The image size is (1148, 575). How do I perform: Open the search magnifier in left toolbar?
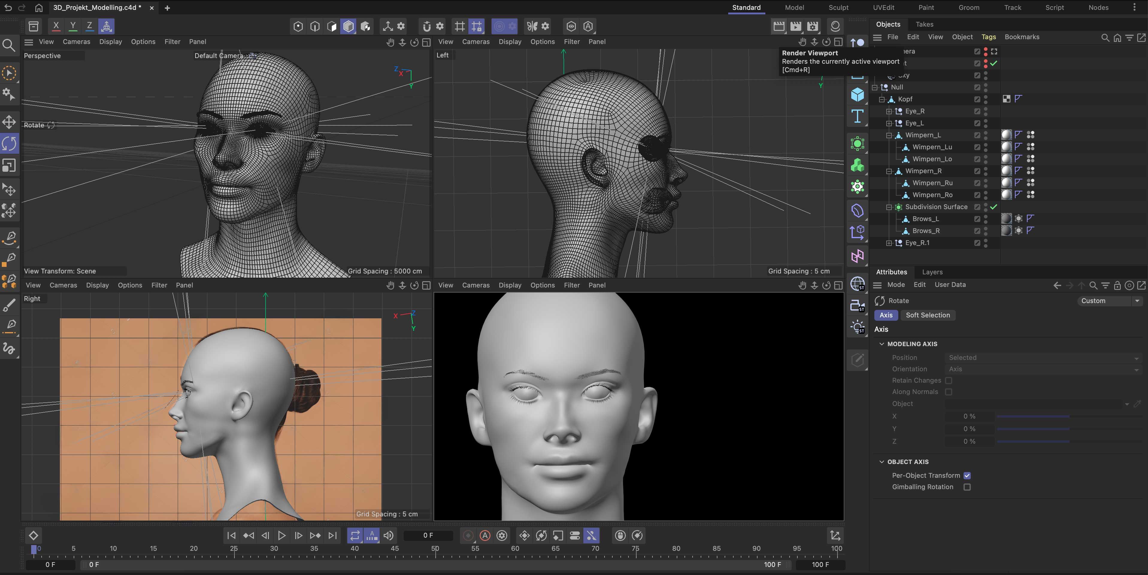pyautogui.click(x=9, y=45)
